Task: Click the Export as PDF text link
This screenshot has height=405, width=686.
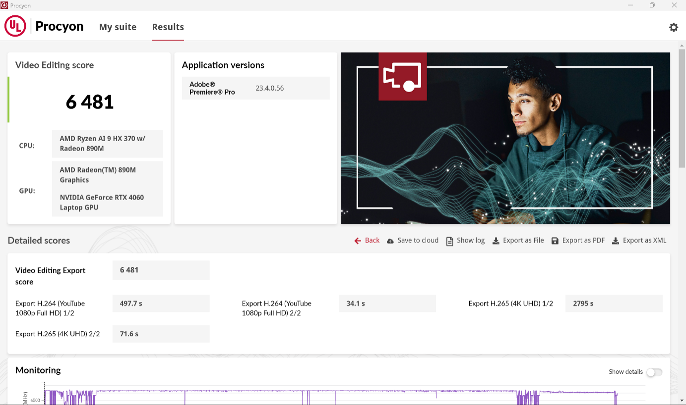Action: pyautogui.click(x=583, y=241)
